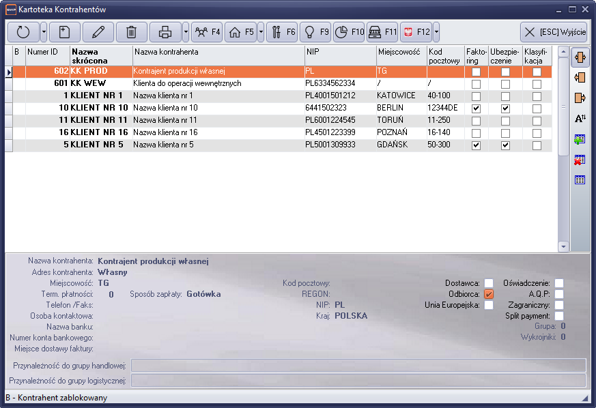Expand the dropdown arrow next to F12
The width and height of the screenshot is (596, 408).
(436, 31)
